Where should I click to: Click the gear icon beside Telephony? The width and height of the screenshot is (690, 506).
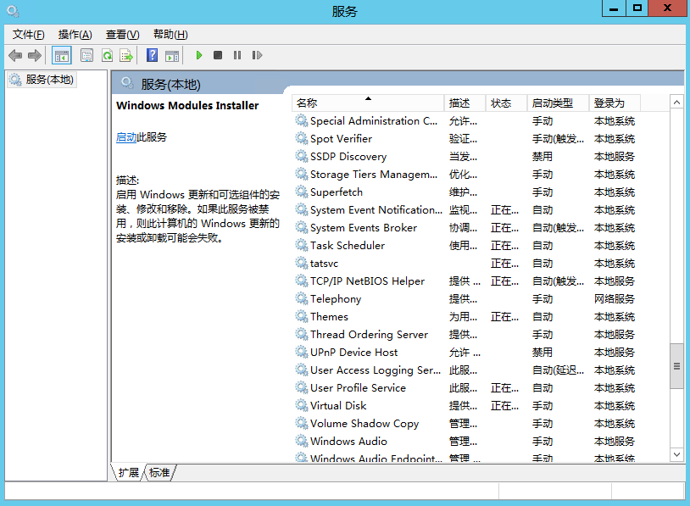(302, 298)
